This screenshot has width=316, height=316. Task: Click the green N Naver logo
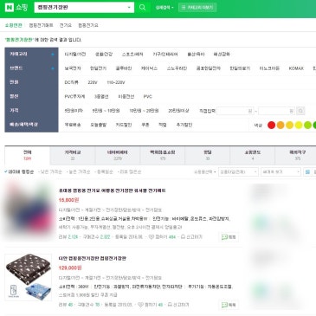coord(10,7)
